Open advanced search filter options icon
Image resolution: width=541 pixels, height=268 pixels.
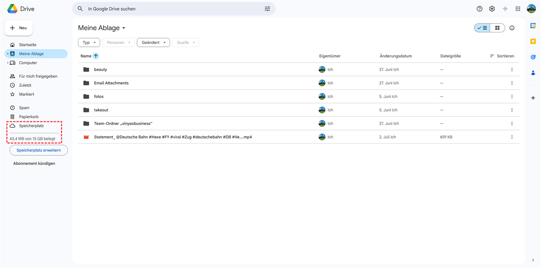(x=267, y=9)
